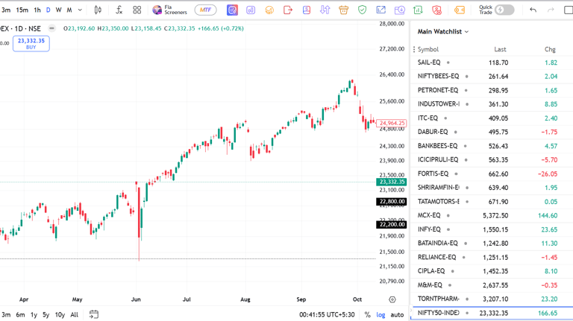
Task: Click the purple bar chart toolbar icon
Action: tap(251, 10)
